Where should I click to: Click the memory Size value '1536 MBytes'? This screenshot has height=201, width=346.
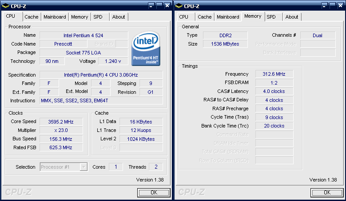click(225, 44)
